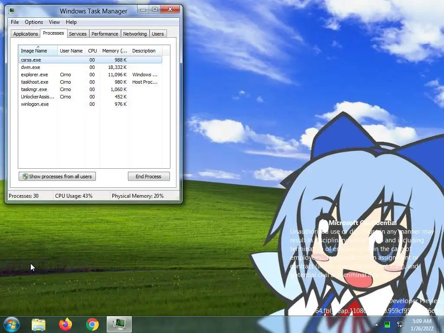Open the Help menu
Viewport: 444px width, 333px height.
72,22
